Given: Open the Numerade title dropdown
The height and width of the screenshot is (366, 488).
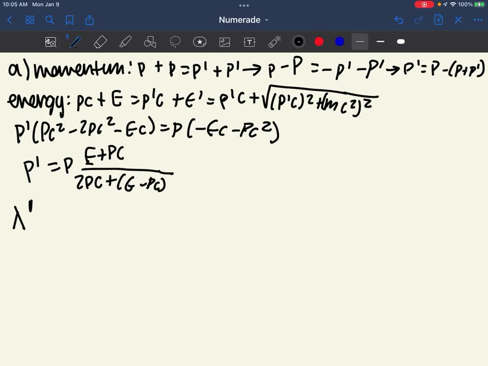Looking at the screenshot, I should [243, 20].
